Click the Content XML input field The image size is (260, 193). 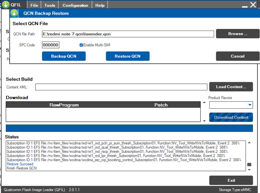click(x=121, y=87)
